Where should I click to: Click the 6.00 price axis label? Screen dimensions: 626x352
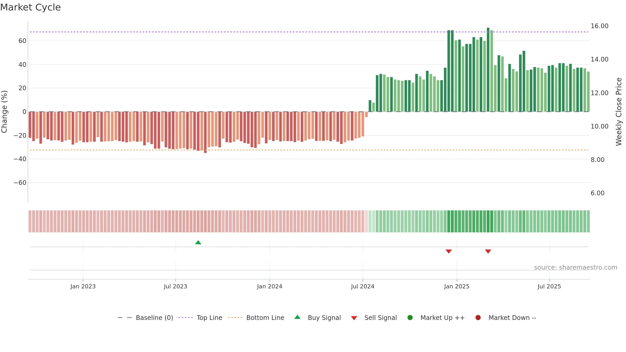coord(598,193)
